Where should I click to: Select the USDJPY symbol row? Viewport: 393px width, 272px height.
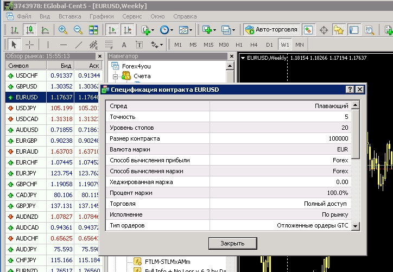(x=54, y=108)
